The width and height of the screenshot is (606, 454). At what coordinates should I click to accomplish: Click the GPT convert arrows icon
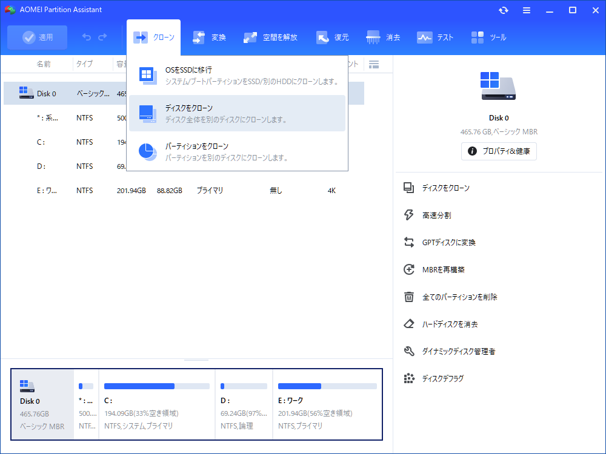pos(409,243)
